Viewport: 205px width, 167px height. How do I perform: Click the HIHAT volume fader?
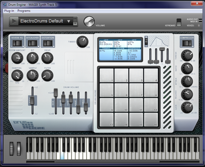(x=78, y=109)
